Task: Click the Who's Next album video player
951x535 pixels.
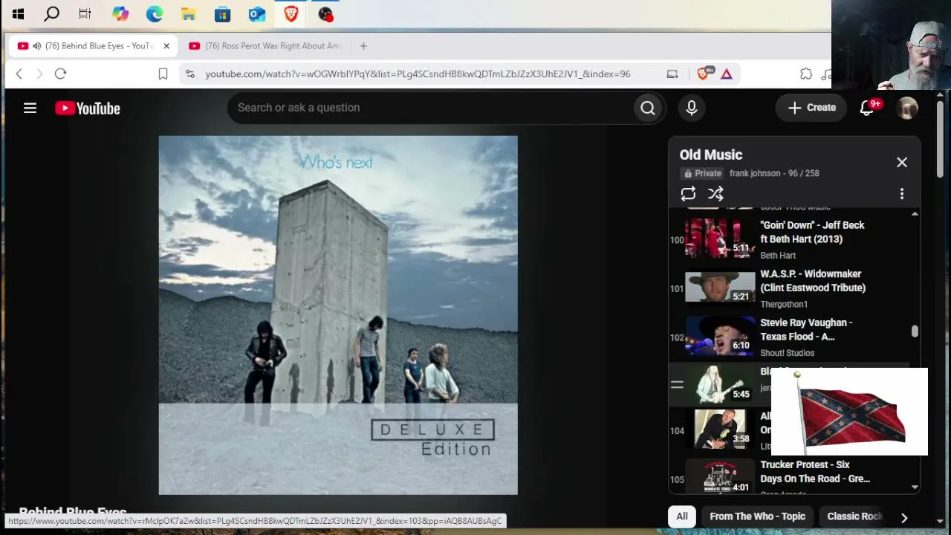Action: 338,315
